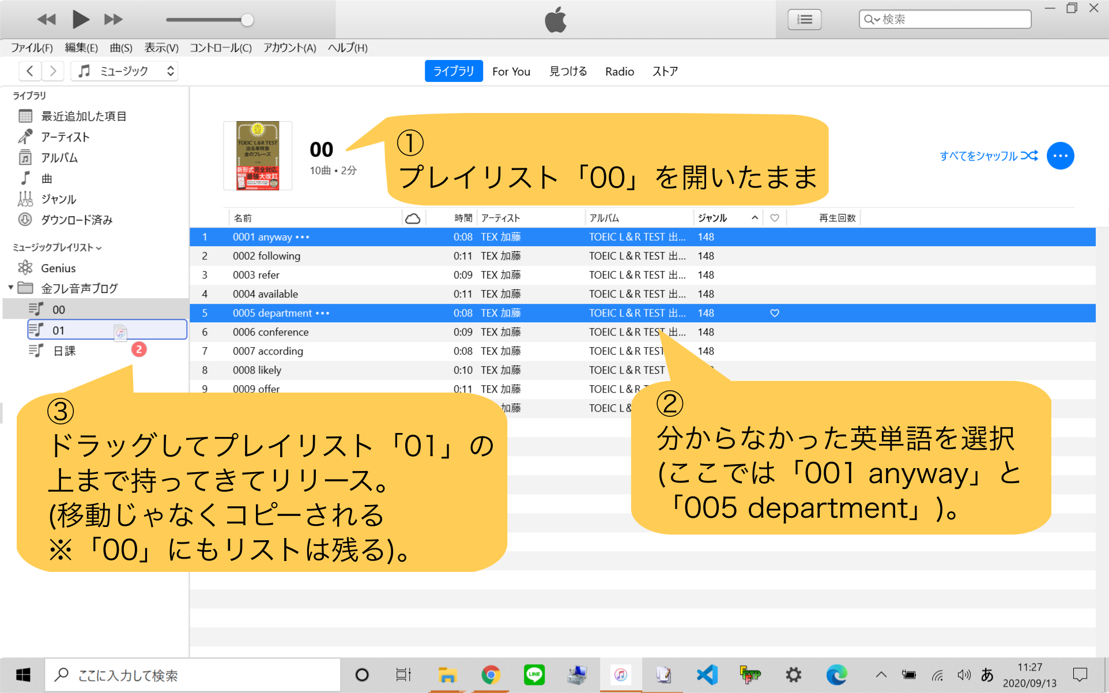The image size is (1109, 693).
Task: Switch to the 見つける tab
Action: 568,71
